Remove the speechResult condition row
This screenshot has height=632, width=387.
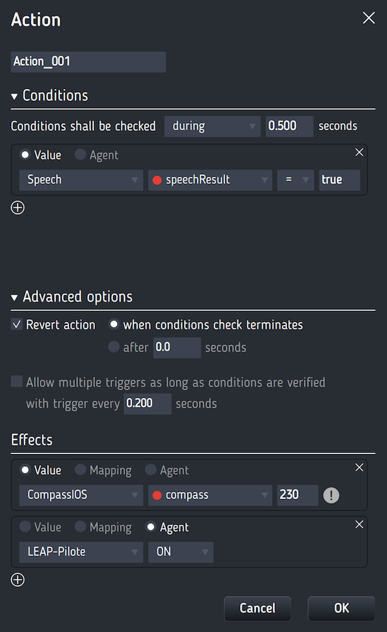359,152
